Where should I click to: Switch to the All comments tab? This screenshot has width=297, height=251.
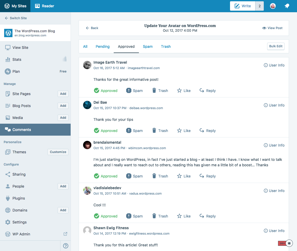coord(85,47)
